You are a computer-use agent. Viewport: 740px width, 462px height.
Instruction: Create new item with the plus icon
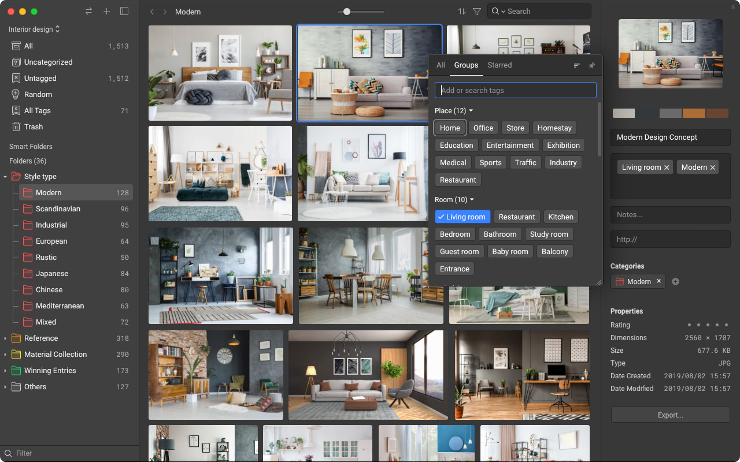(107, 11)
